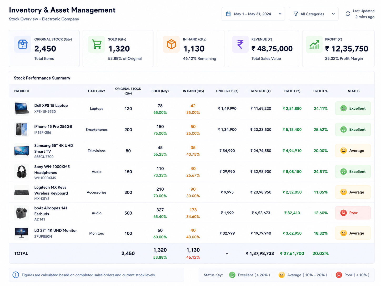Click Poor badge for boAt Airdopes

(353, 213)
